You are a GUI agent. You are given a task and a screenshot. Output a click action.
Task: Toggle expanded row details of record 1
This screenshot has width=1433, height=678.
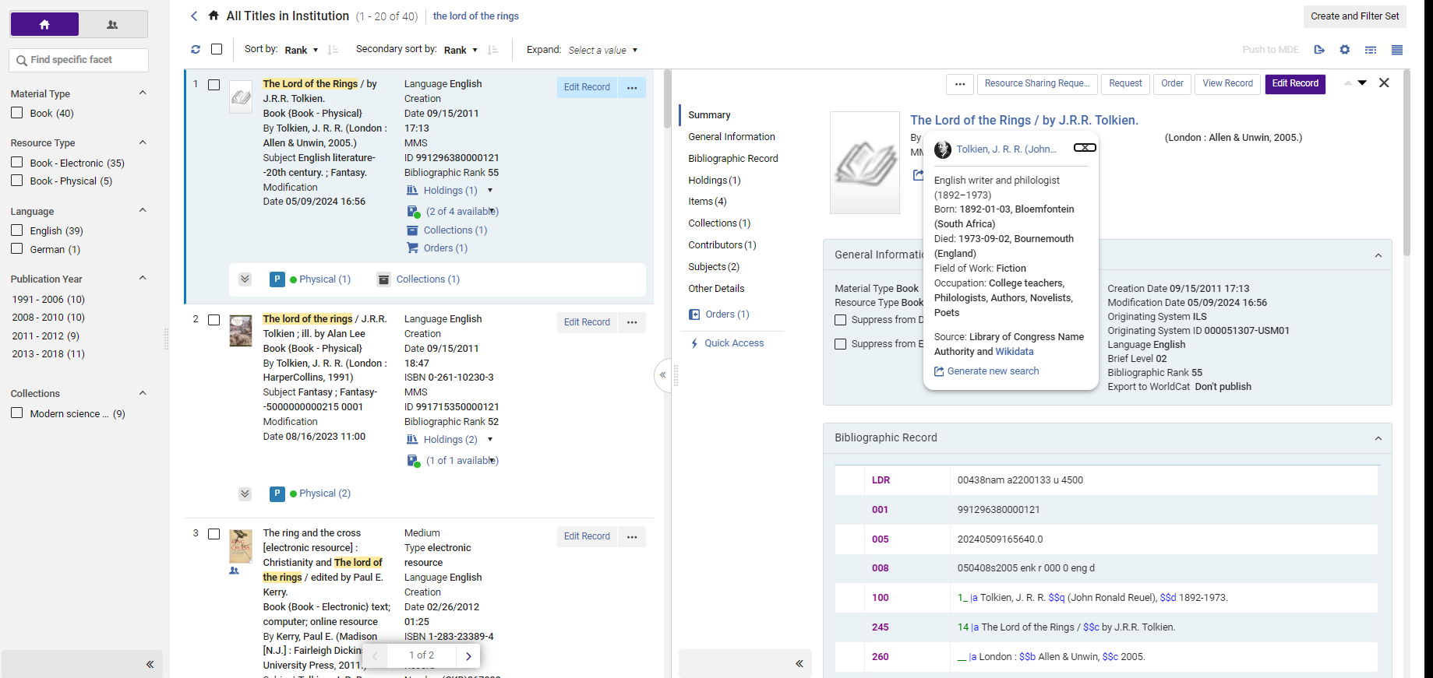click(x=245, y=279)
